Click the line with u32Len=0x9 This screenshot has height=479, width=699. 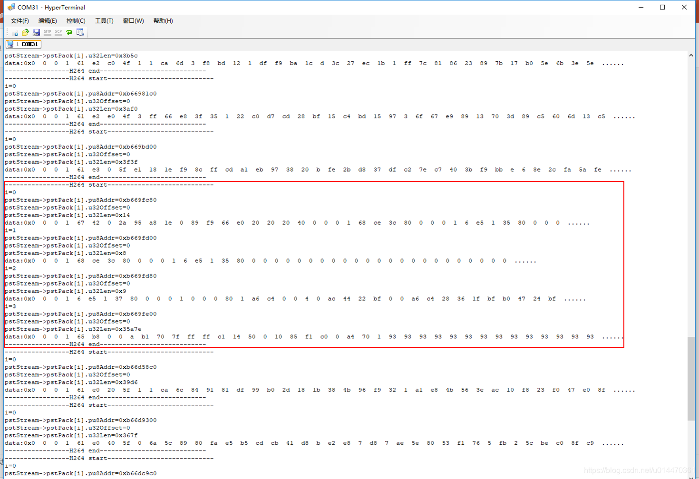click(x=66, y=291)
